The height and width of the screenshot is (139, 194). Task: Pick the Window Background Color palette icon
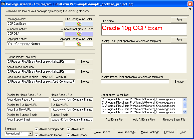79,34
